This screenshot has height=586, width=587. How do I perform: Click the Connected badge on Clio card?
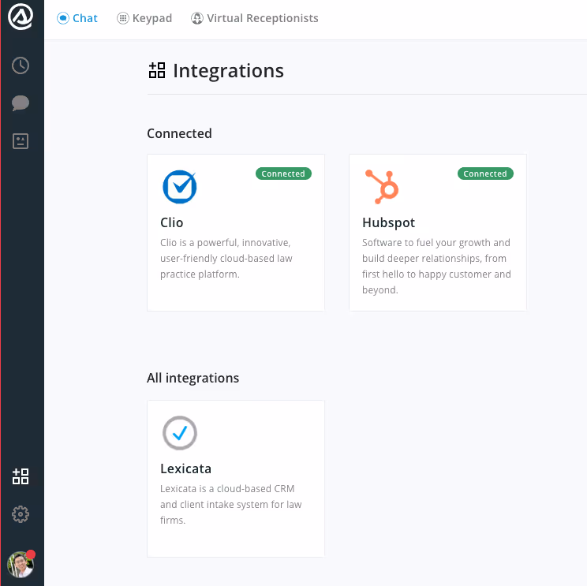pos(283,174)
